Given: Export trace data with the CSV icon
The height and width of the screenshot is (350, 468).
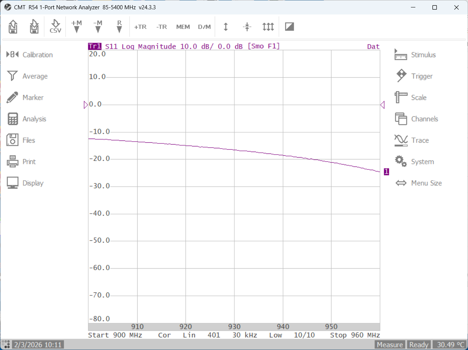Looking at the screenshot, I should point(55,27).
